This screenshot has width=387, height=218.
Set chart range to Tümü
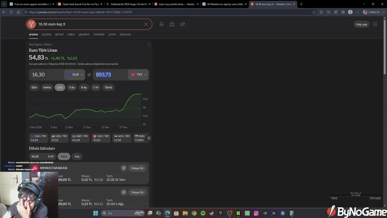[108, 88]
